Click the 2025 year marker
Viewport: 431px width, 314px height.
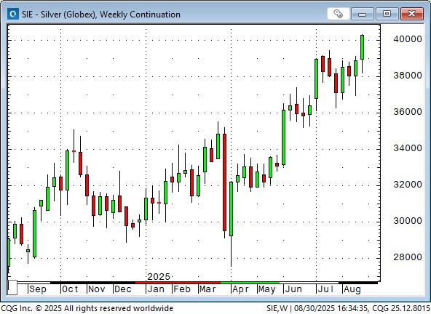point(159,277)
